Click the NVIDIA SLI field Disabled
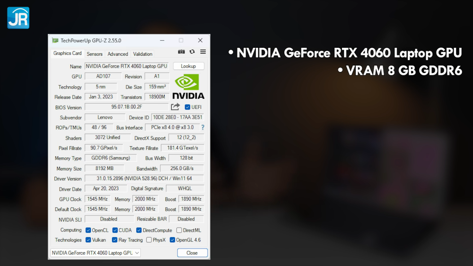Screen dimensions: 473x266 tap(109, 219)
